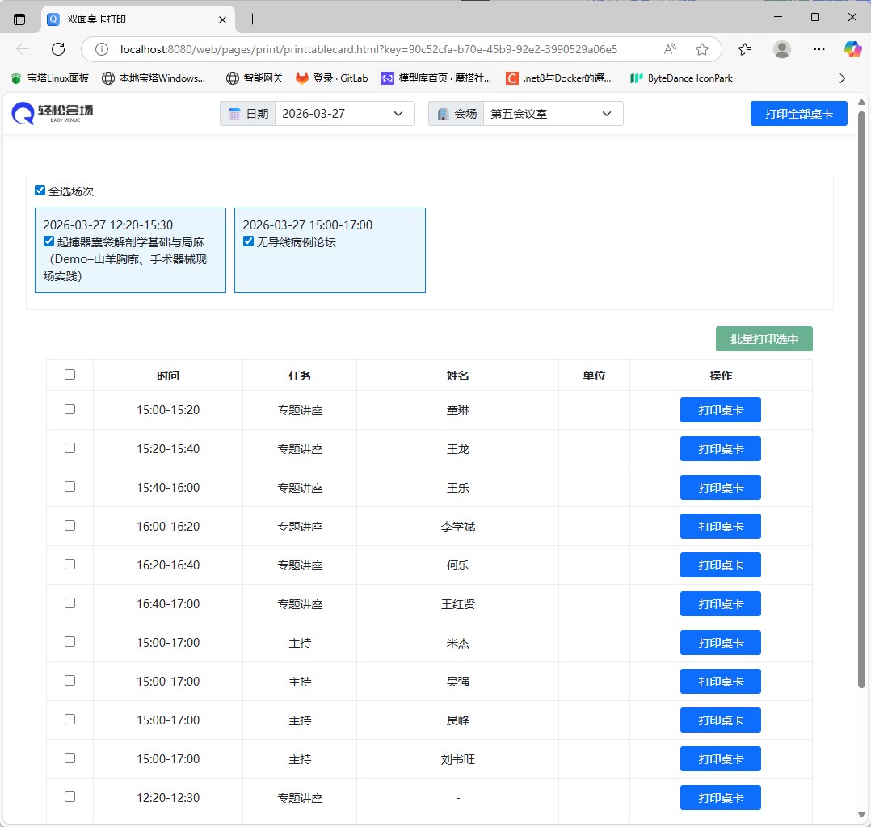Print desk card for 王龙
Viewport: 871px width, 827px height.
721,449
